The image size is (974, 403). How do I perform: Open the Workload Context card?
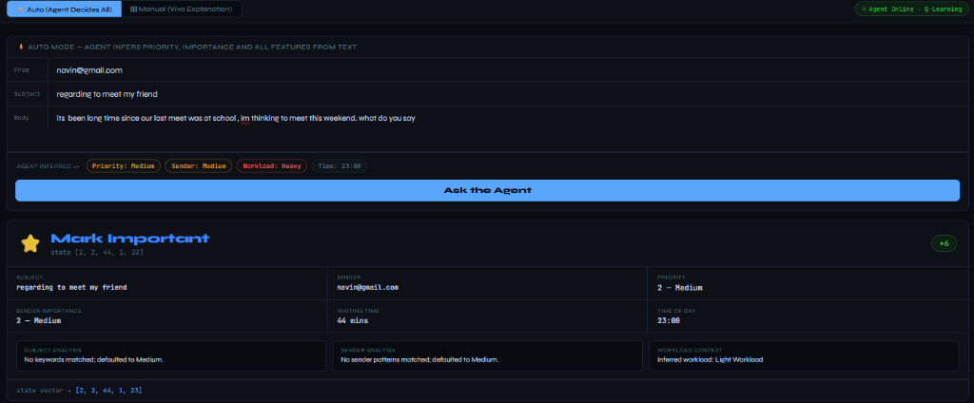[804, 355]
